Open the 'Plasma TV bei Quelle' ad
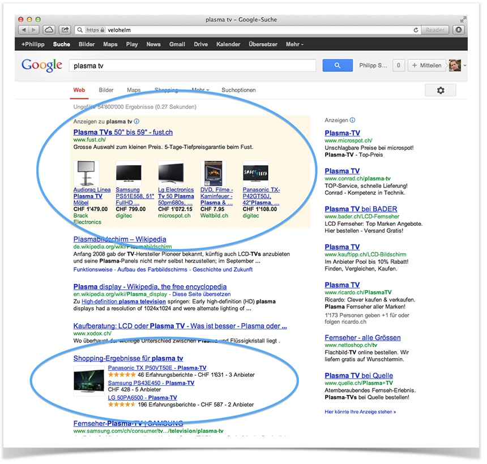487x464 pixels. pos(358,376)
